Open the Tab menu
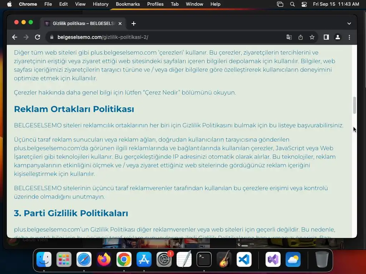The height and width of the screenshot is (274, 366). click(174, 4)
